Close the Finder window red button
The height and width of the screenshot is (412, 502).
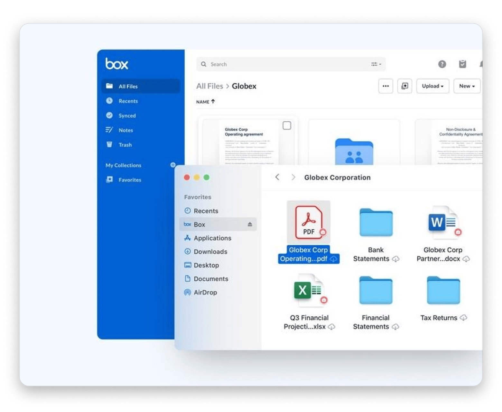pyautogui.click(x=187, y=177)
